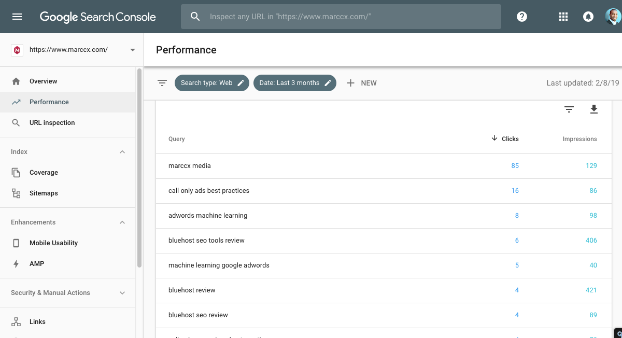This screenshot has width=622, height=338.
Task: Click the marccx.com property favicon
Action: click(x=17, y=50)
